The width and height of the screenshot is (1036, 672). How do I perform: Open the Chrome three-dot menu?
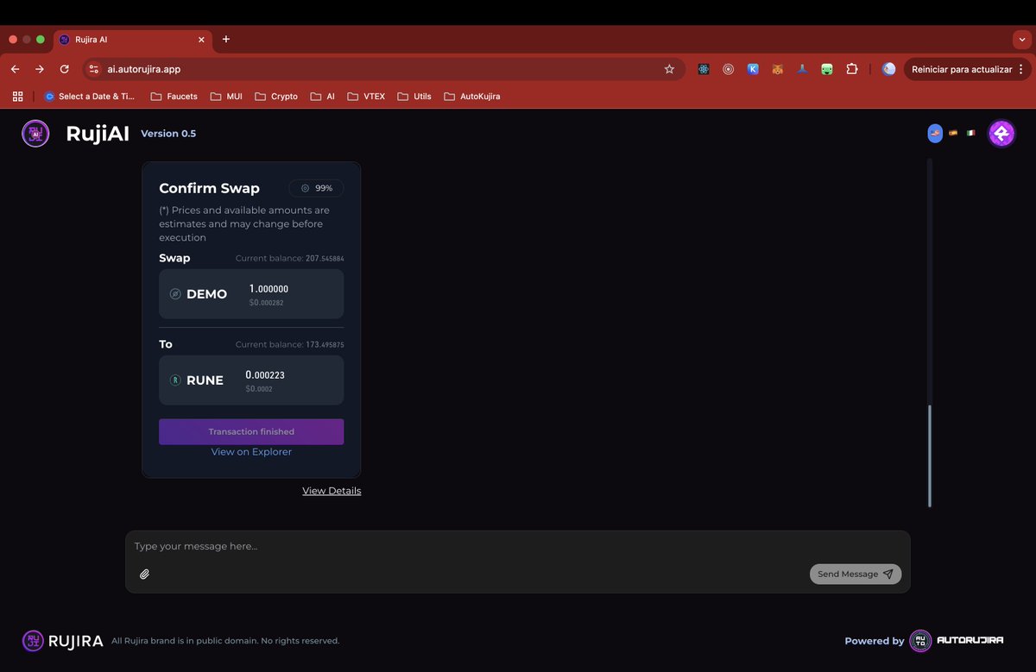pos(1021,68)
